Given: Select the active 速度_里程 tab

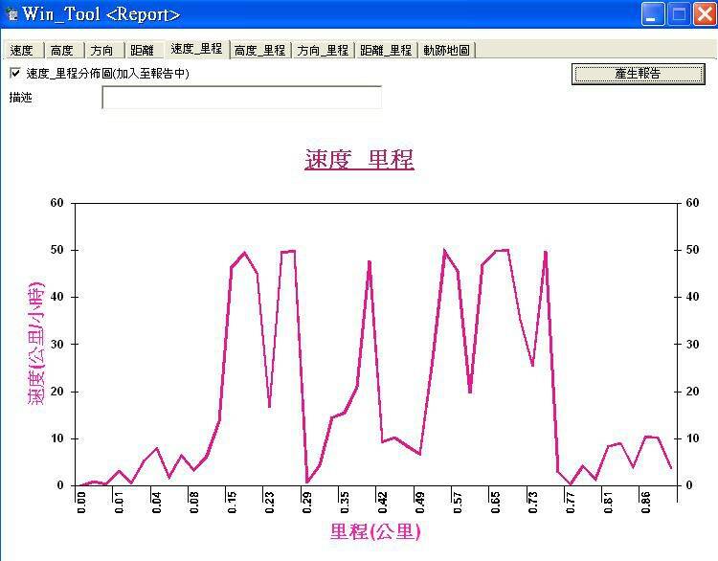Looking at the screenshot, I should point(196,49).
